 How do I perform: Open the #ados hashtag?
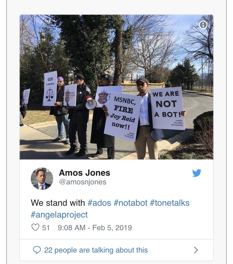coord(99,203)
